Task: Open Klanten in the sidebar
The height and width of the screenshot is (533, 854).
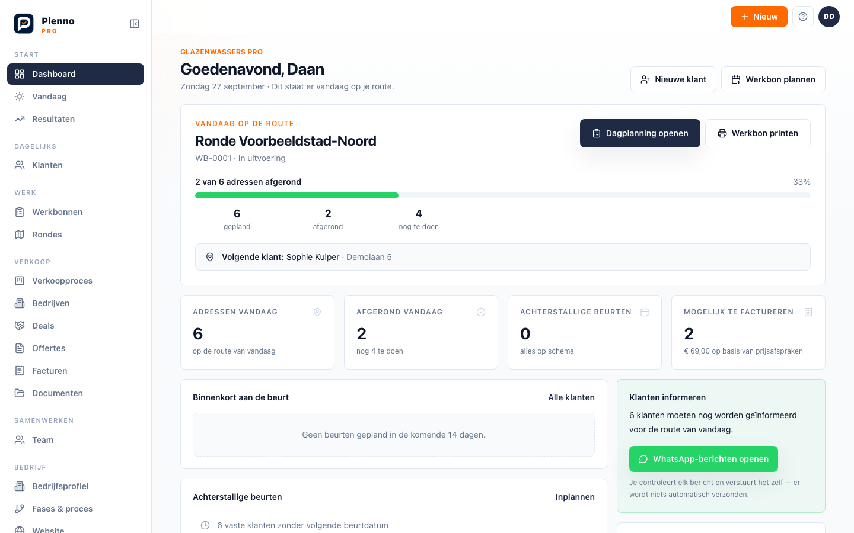Action: [75, 165]
